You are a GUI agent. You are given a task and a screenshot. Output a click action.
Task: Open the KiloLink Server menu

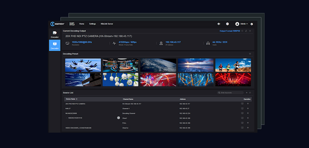click(107, 24)
